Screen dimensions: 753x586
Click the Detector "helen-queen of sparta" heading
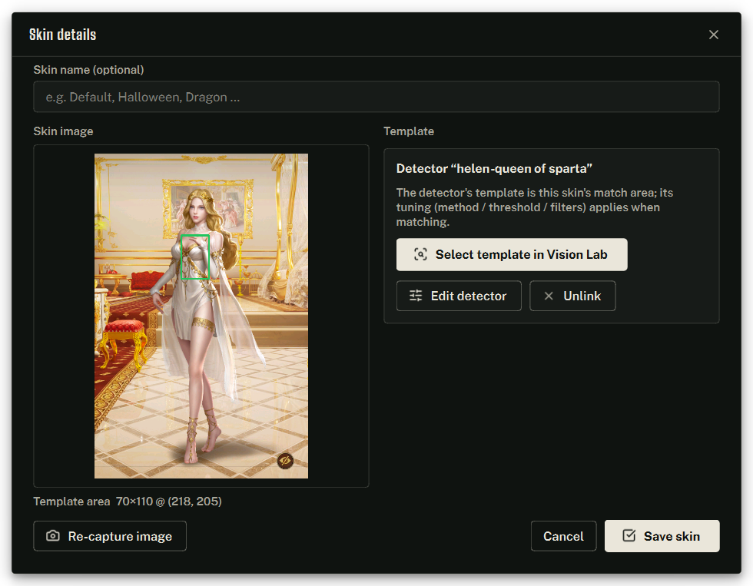click(x=493, y=168)
